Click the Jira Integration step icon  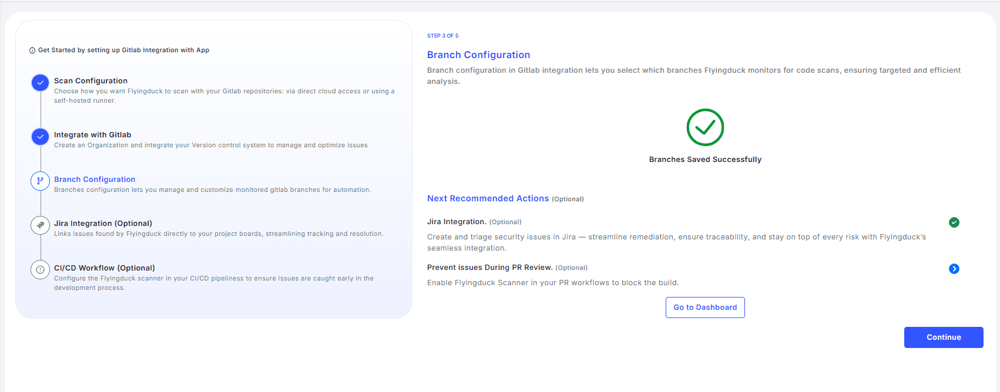[40, 225]
